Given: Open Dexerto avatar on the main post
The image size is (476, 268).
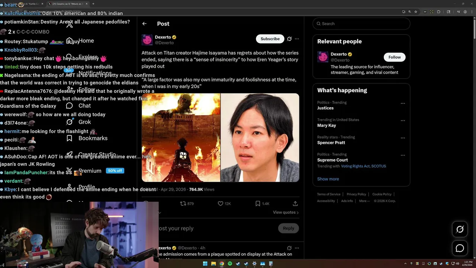Looking at the screenshot, I should [147, 40].
